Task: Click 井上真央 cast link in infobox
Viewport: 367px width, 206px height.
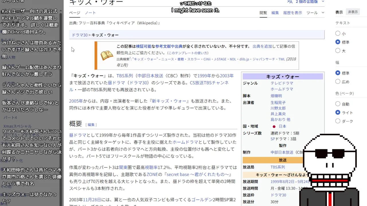Action: tap(278, 114)
